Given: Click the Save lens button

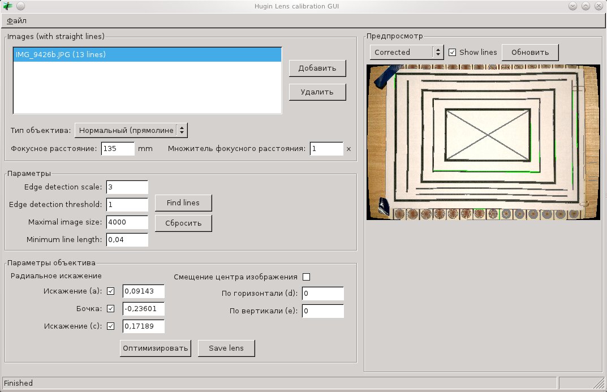Looking at the screenshot, I should pos(226,348).
